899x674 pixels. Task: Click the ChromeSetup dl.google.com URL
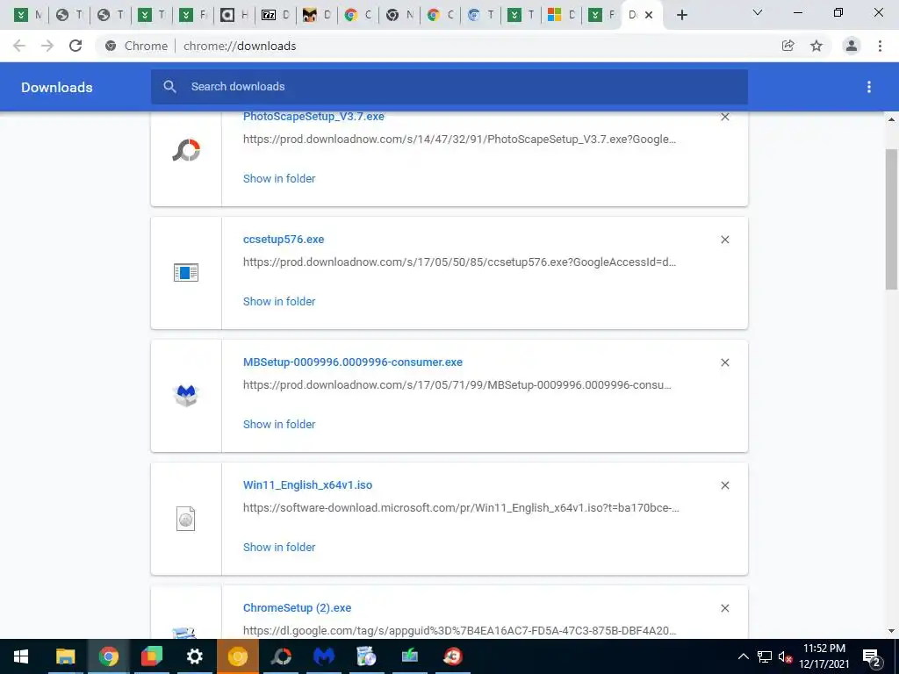[x=459, y=631]
